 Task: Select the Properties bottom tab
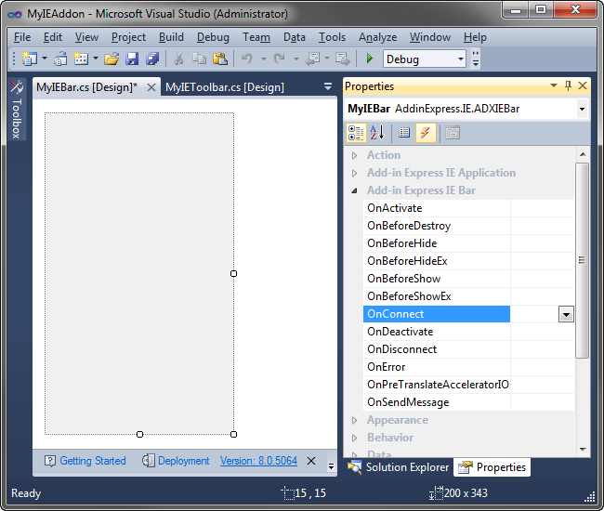492,467
